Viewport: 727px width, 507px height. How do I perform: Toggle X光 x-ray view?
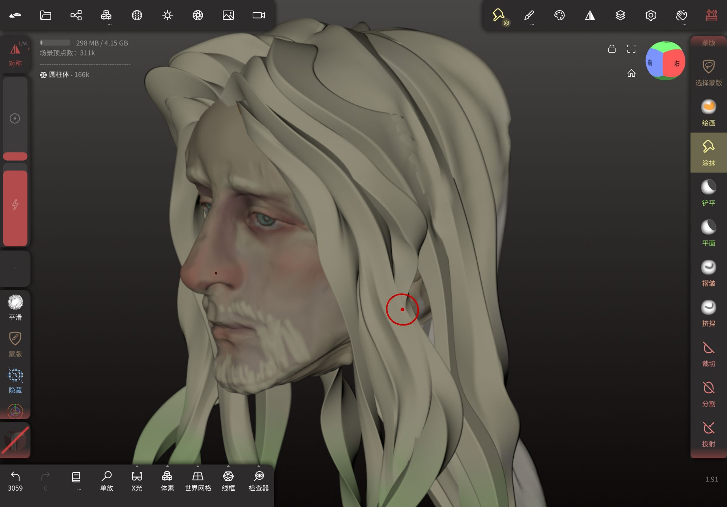click(x=137, y=481)
